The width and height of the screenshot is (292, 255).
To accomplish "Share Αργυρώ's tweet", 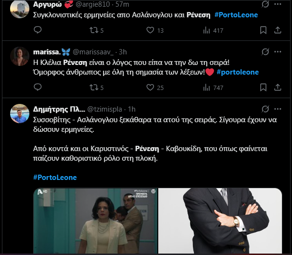I will coord(277,30).
